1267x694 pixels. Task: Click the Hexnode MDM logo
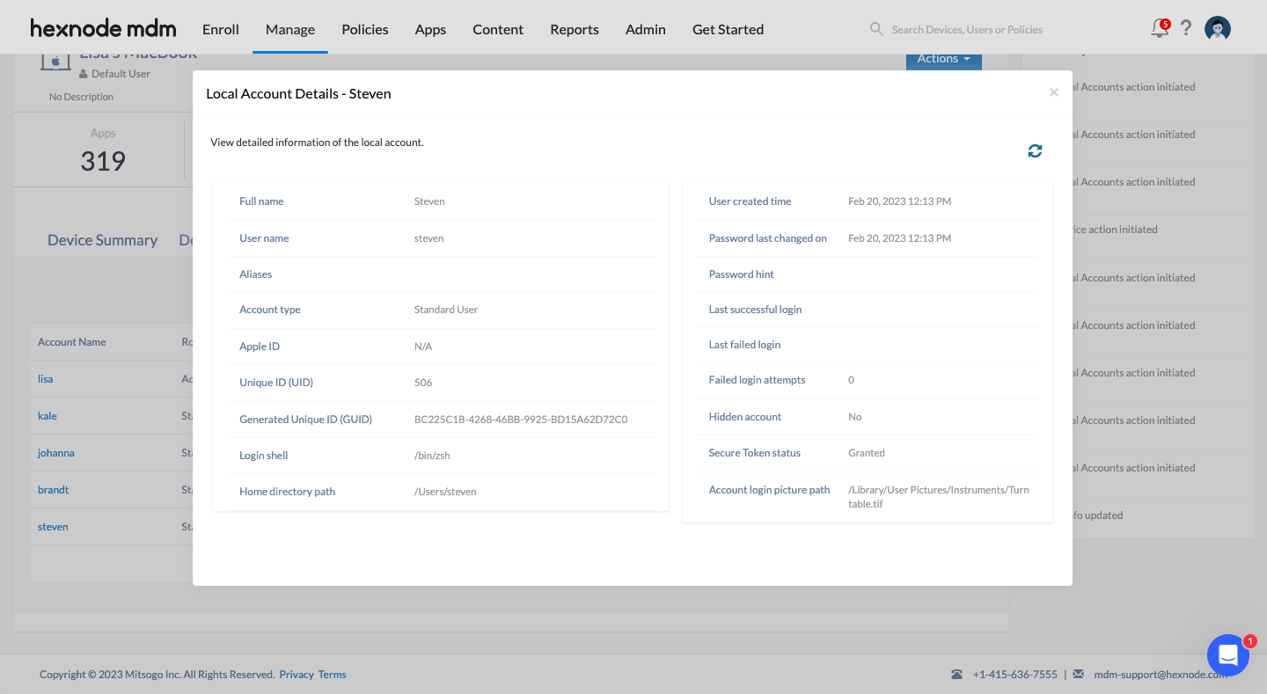point(103,28)
